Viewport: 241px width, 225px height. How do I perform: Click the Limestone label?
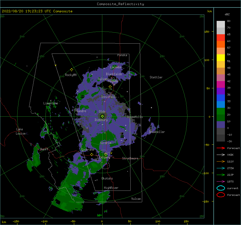pos(51,103)
